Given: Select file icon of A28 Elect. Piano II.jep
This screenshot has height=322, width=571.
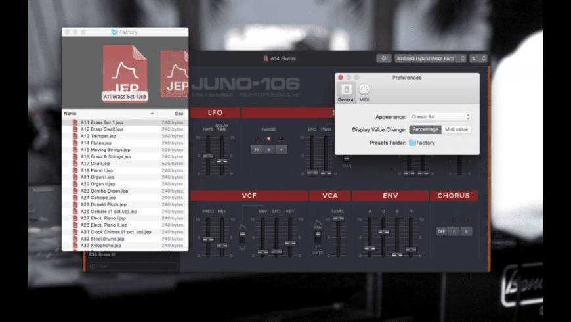Looking at the screenshot, I should point(75,225).
